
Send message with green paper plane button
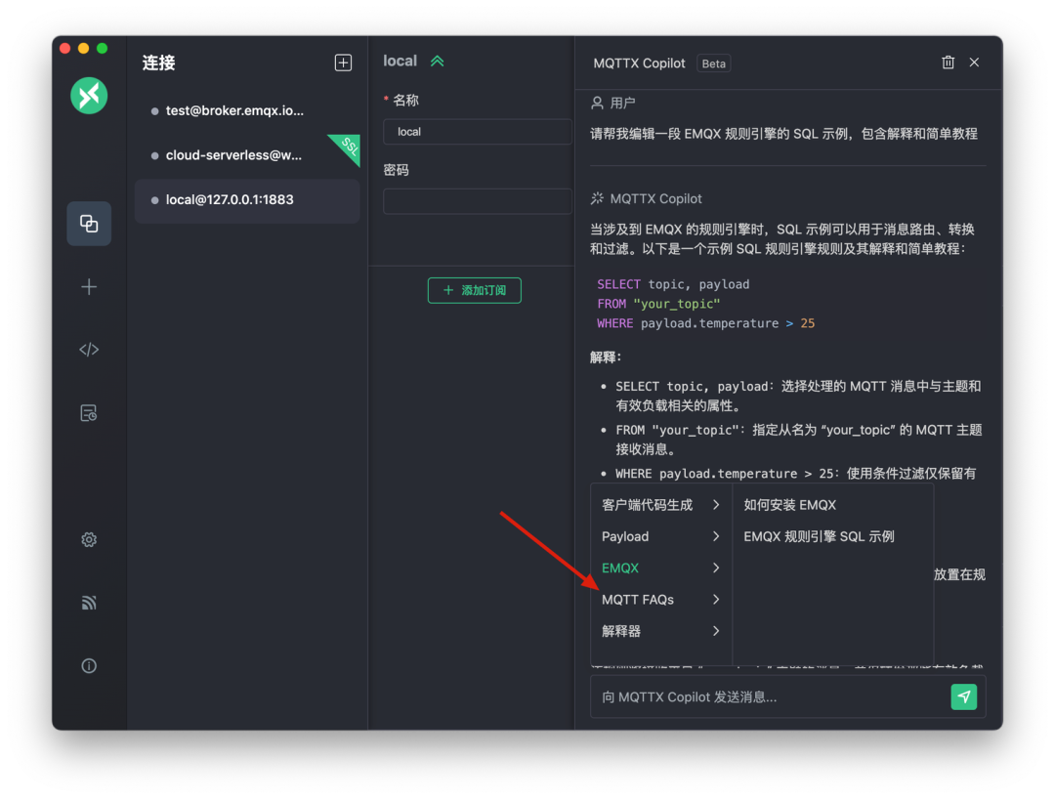point(963,696)
